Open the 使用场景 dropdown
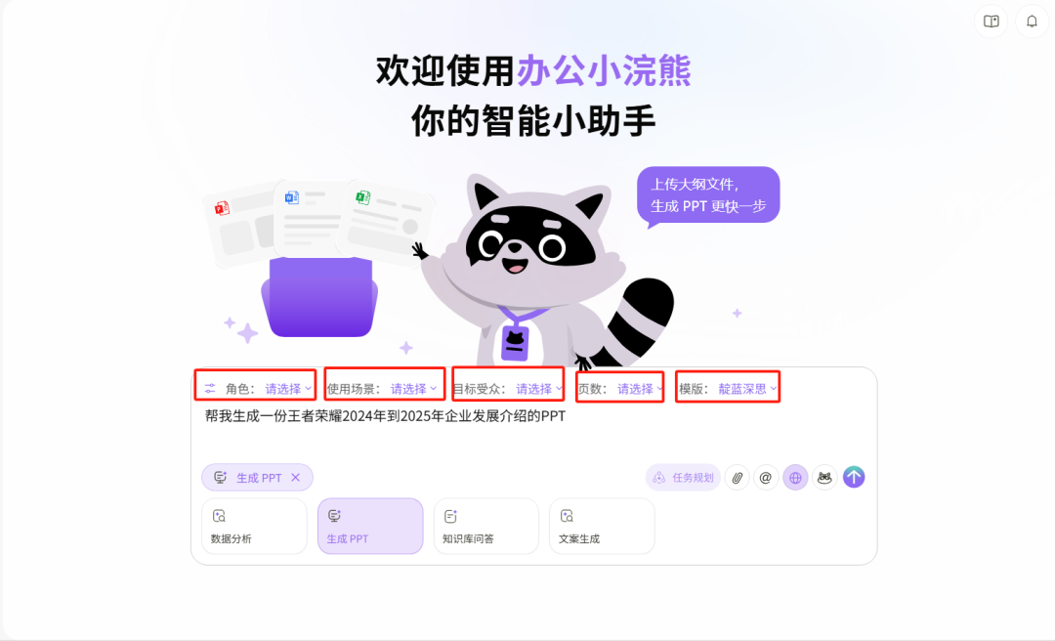This screenshot has height=641, width=1055. pos(414,389)
